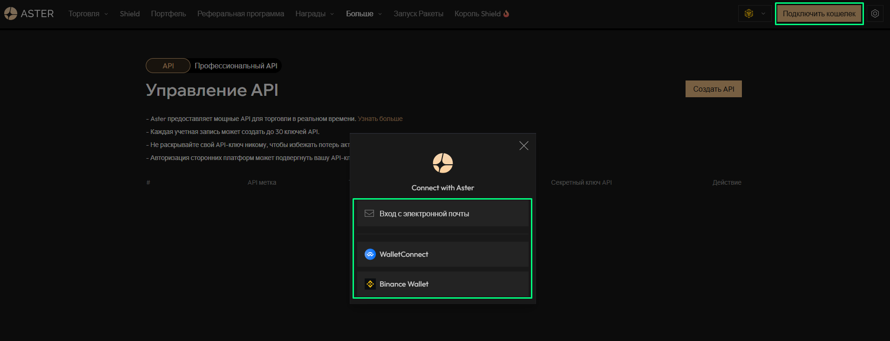Open the Больше dropdown menu
Screen dimensions: 890x341
coord(364,14)
